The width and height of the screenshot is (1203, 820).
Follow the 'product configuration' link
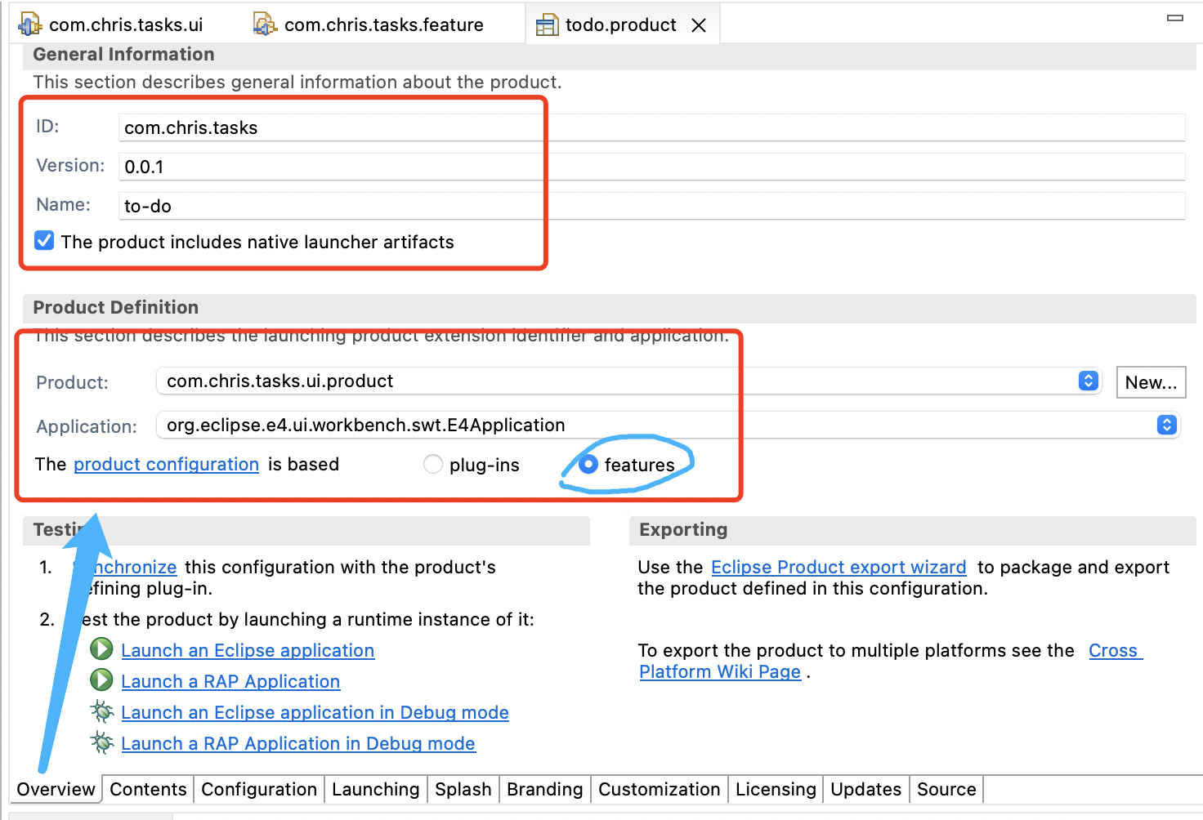click(x=166, y=464)
